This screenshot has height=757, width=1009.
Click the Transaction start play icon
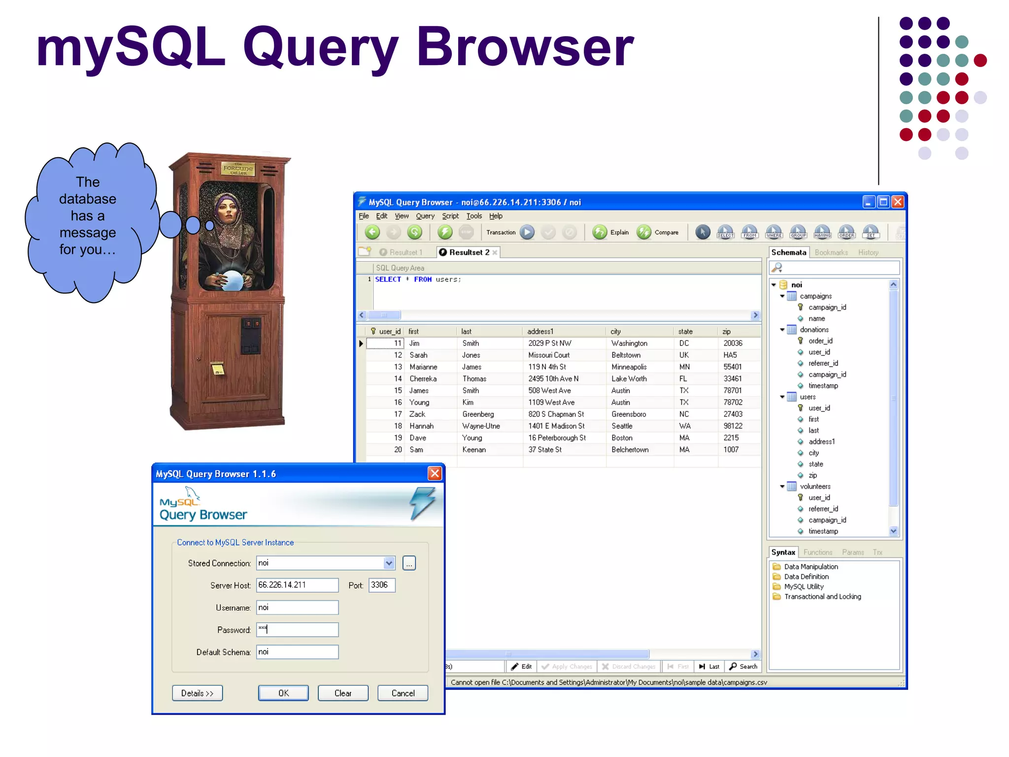527,232
